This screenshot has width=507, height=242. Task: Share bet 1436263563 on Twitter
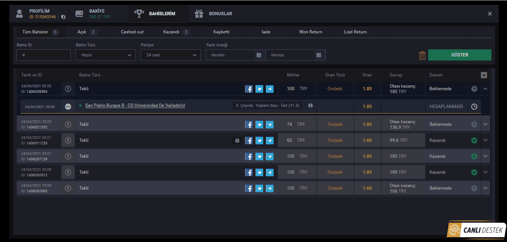[x=259, y=188]
